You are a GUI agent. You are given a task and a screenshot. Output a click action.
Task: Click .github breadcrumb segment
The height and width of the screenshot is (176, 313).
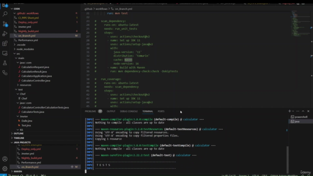[x=88, y=9]
